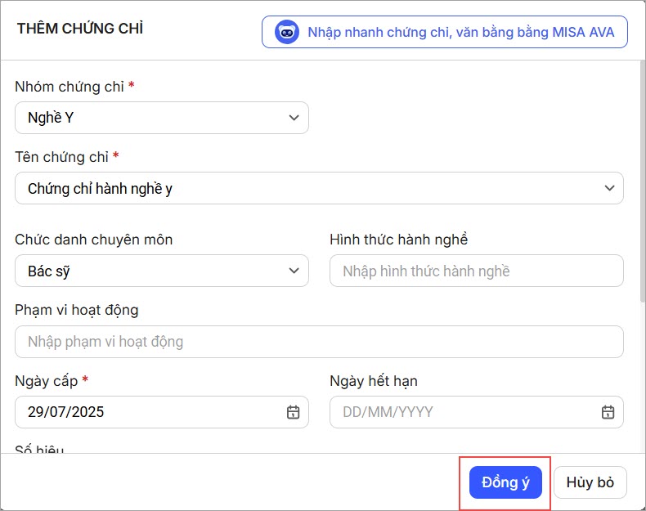Viewport: 646px width, 511px height.
Task: Click the MISA AVA robot icon
Action: [287, 33]
